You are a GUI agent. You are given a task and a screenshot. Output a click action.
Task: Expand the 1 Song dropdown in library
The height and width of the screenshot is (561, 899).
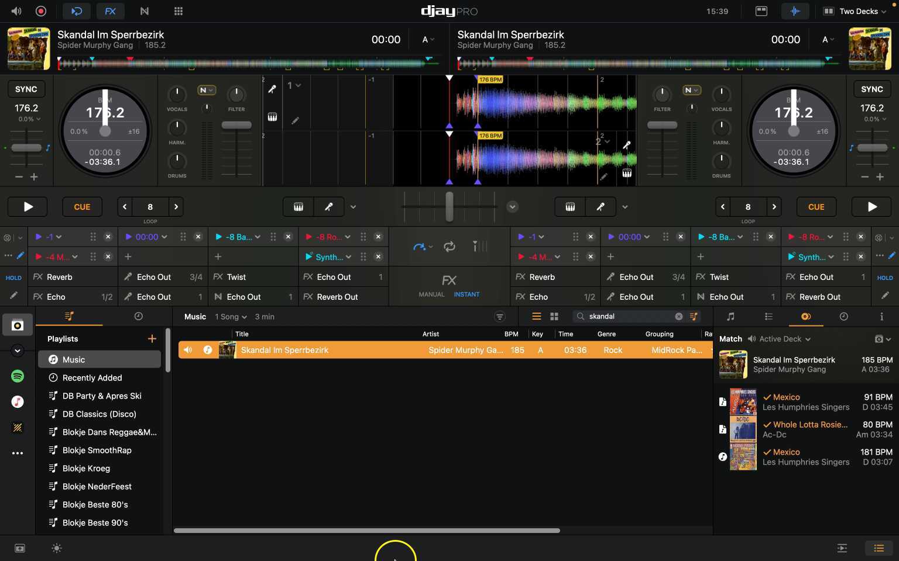(x=231, y=317)
